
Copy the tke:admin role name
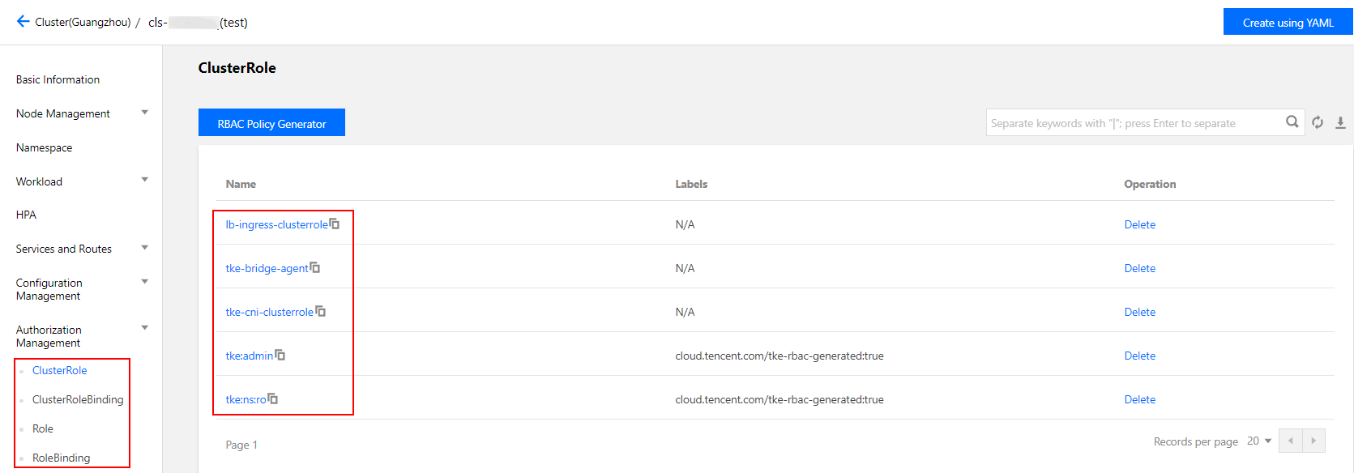280,356
